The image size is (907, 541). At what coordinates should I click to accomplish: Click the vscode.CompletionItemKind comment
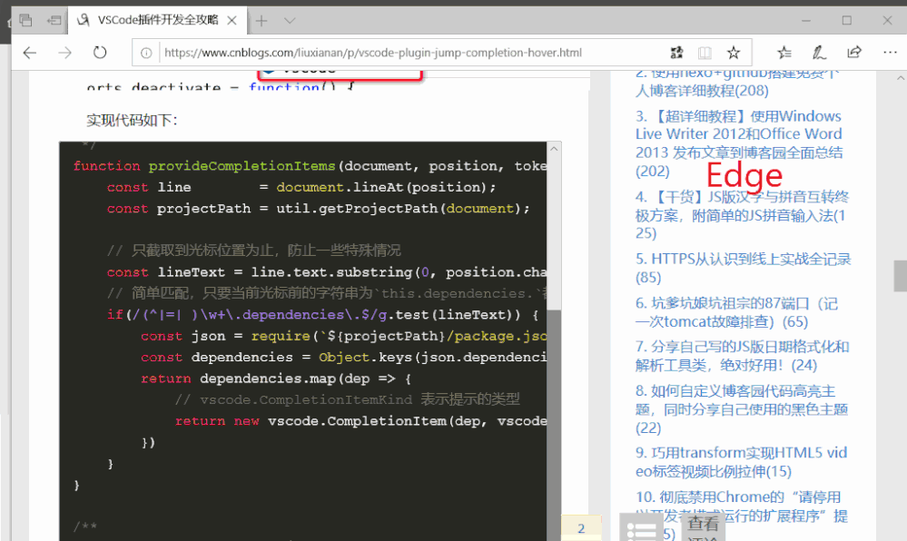pos(347,399)
